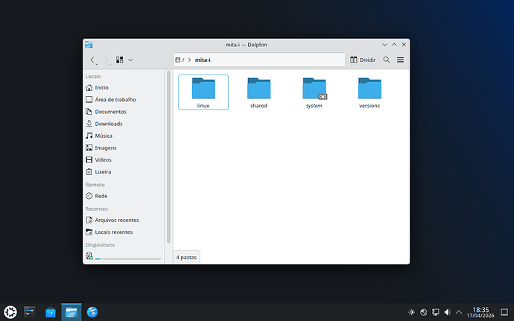Viewport: 514px width, 321px height.
Task: Open the application launcher in taskbar
Action: pos(10,312)
